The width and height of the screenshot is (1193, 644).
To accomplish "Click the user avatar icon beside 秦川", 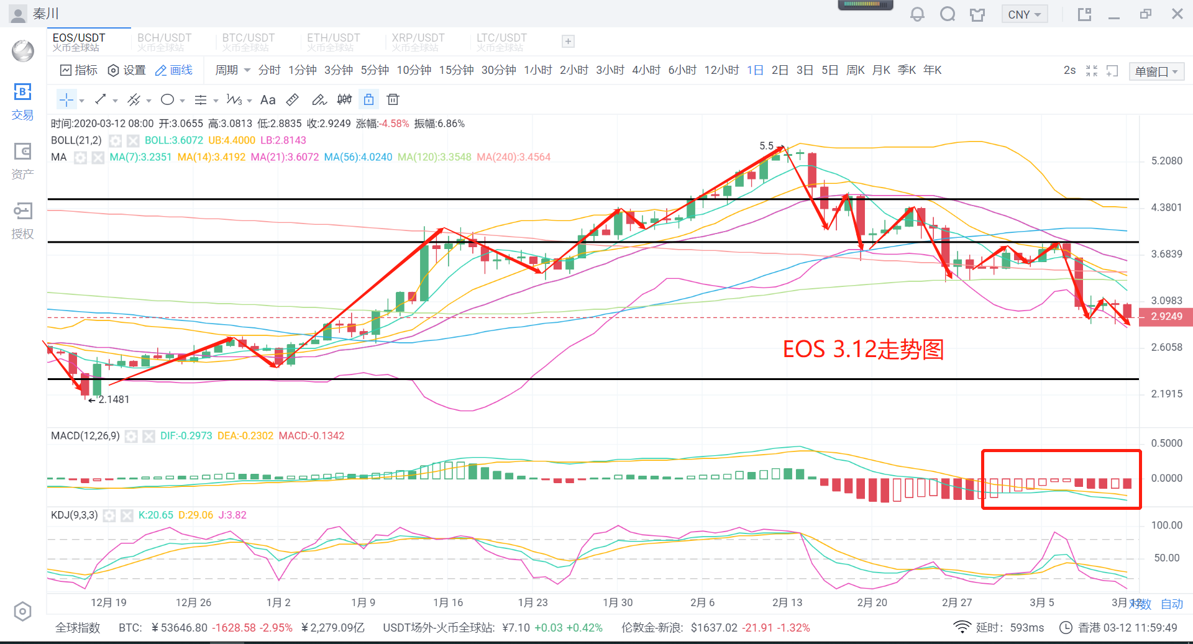I will click(18, 14).
